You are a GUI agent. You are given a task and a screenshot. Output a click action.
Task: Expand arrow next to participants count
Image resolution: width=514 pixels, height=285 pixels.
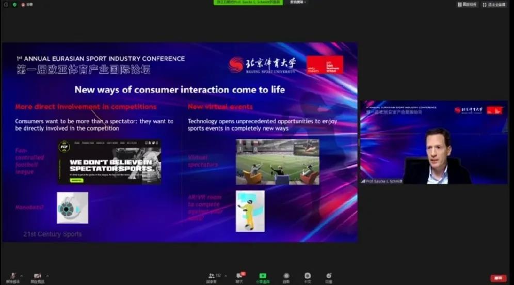pyautogui.click(x=224, y=275)
